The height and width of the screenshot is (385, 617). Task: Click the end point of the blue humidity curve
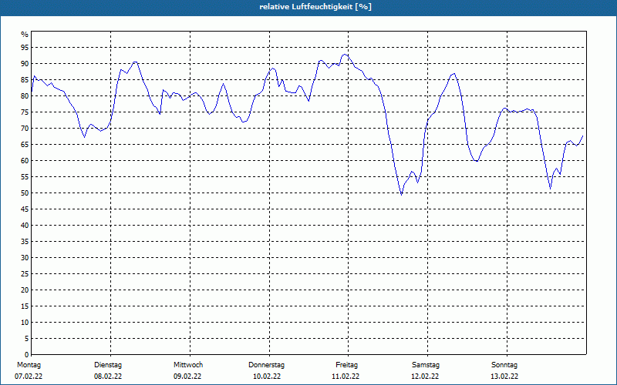[x=583, y=136]
